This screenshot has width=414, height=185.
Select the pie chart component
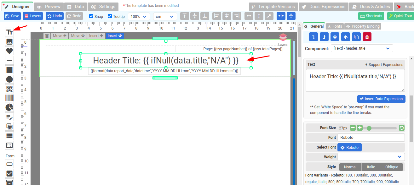[x=9, y=107]
